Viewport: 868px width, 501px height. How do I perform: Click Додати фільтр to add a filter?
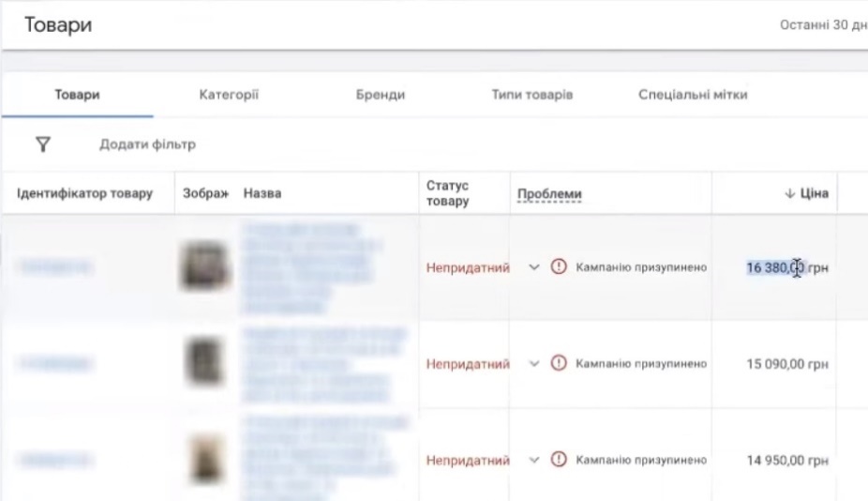[x=147, y=144]
